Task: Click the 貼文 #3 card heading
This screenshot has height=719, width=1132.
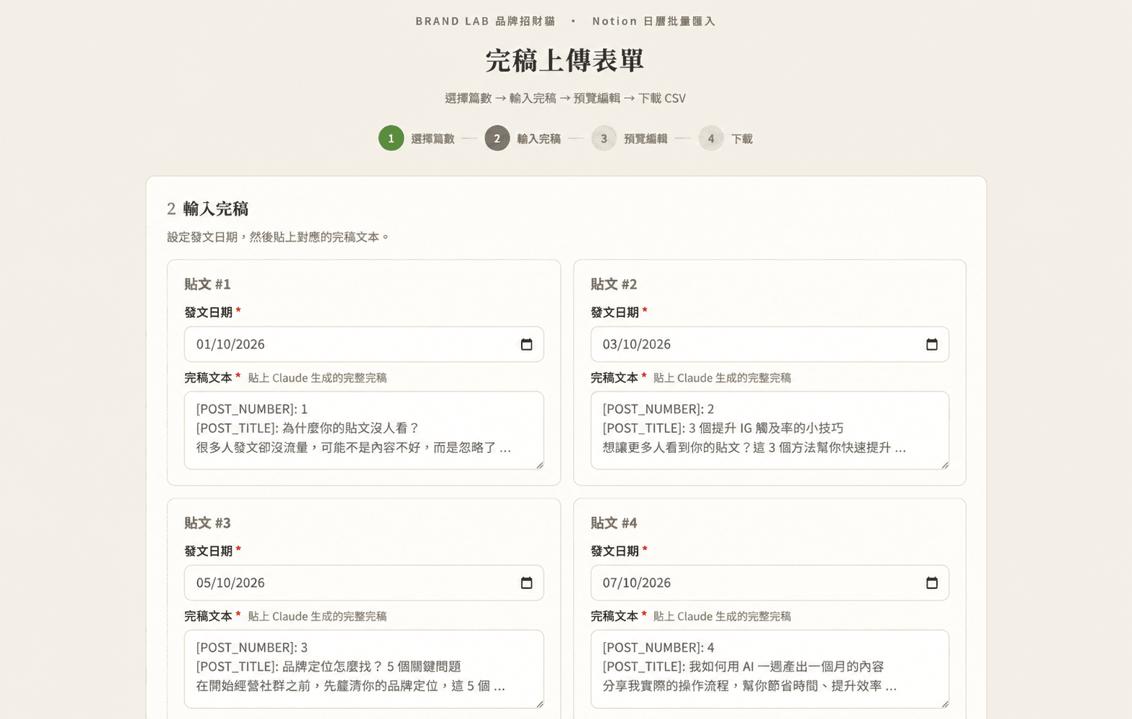Action: click(207, 523)
